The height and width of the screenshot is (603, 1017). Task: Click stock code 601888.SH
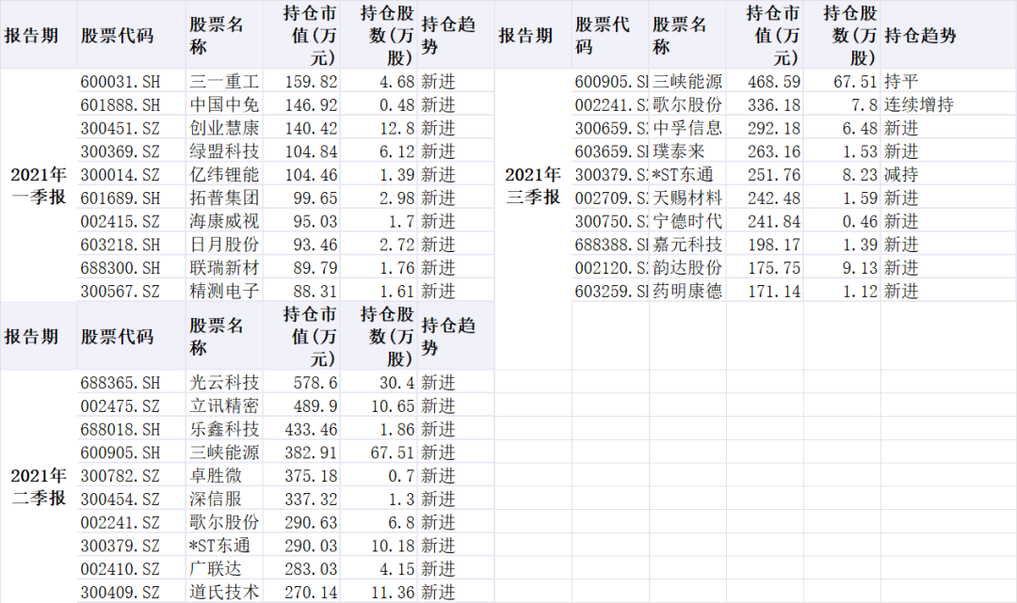tap(120, 105)
